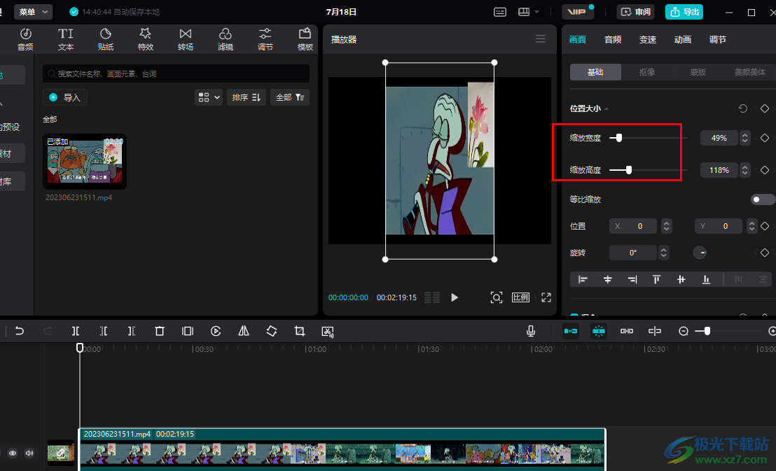Open the 特效 effects tab
This screenshot has width=776, height=471.
[146, 39]
